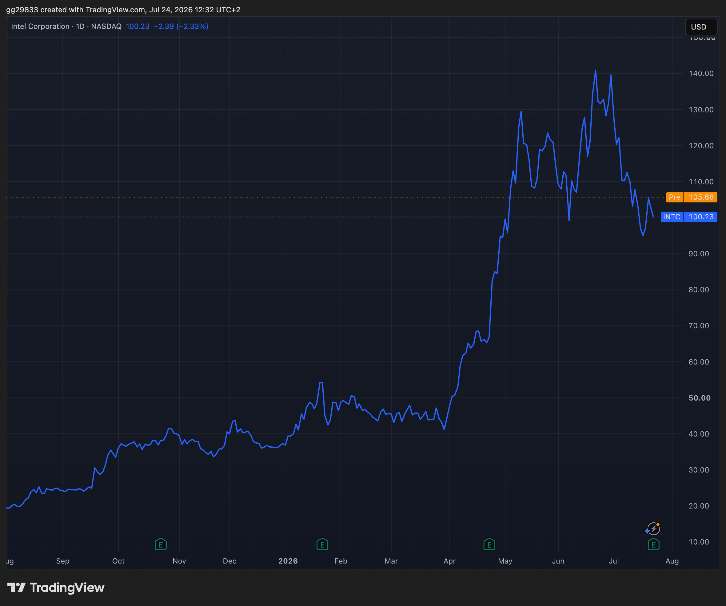Click the TradingView brand text
Image resolution: width=726 pixels, height=606 pixels.
coord(67,587)
